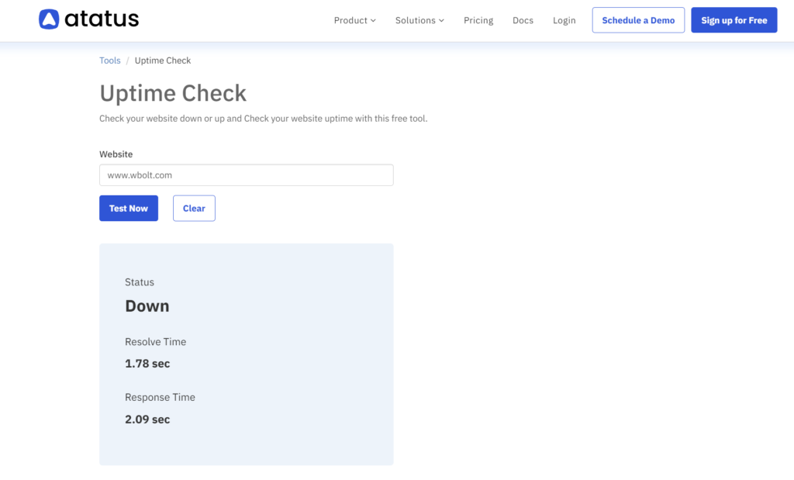The image size is (794, 480).
Task: Go to the Pricing page
Action: click(x=478, y=20)
